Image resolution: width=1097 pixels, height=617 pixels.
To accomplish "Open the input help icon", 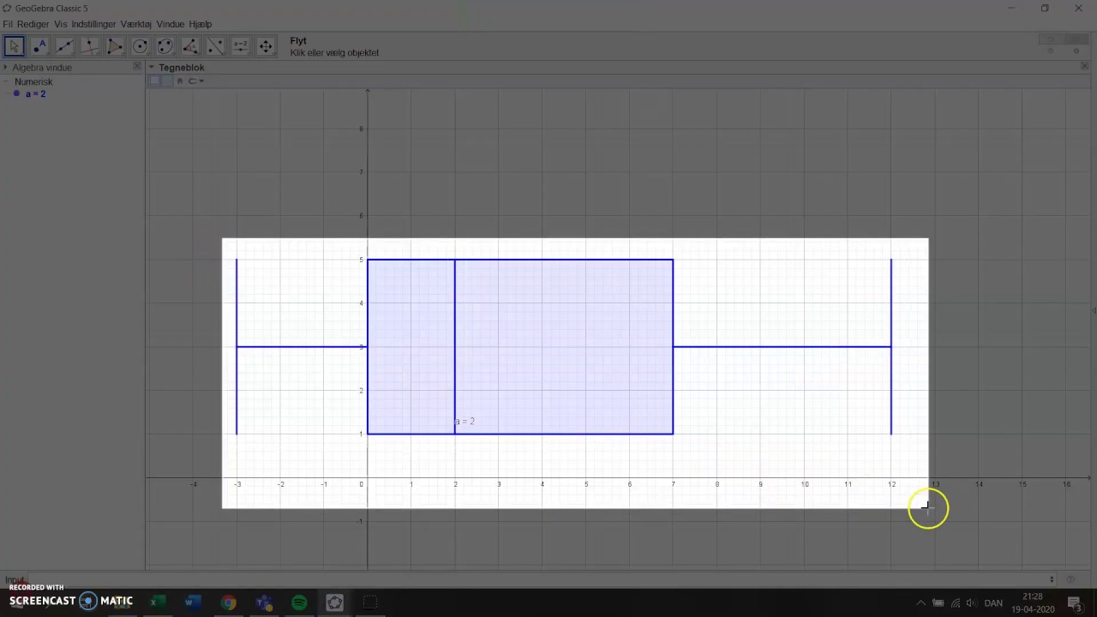I will click(1071, 579).
